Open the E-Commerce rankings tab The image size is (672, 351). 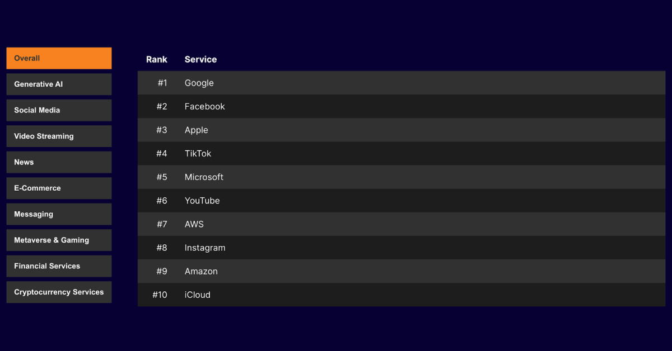pos(59,188)
